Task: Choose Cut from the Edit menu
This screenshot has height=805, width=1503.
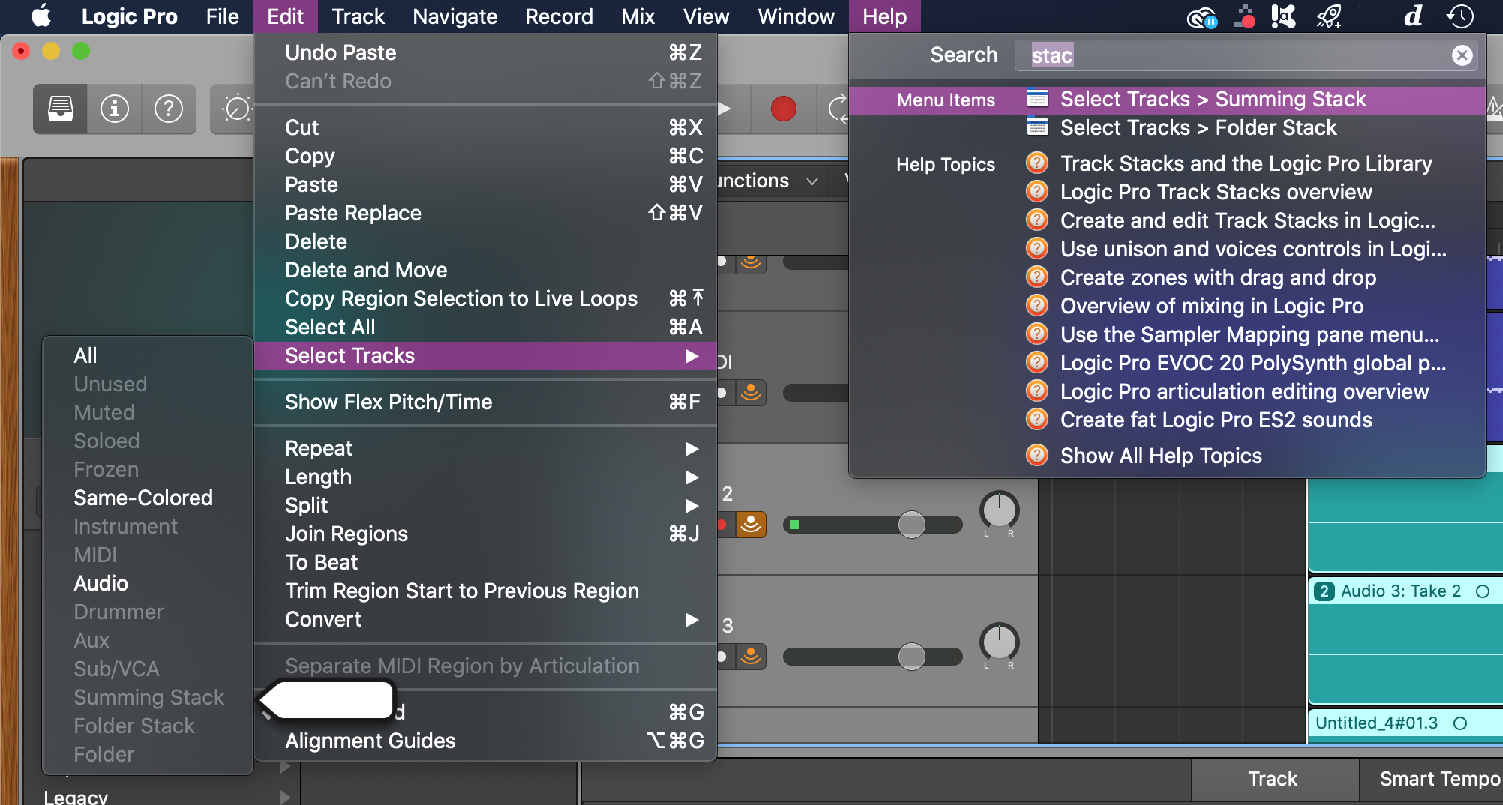Action: 485,127
